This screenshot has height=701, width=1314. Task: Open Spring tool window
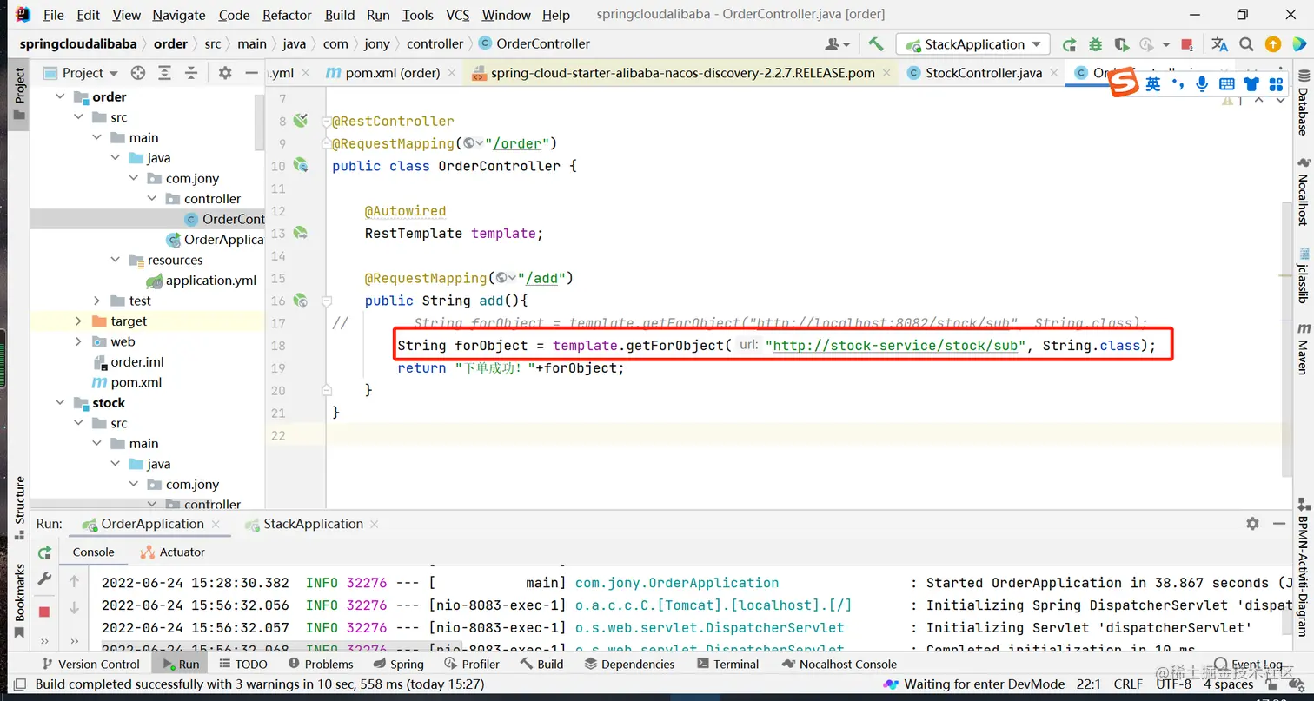pyautogui.click(x=398, y=664)
